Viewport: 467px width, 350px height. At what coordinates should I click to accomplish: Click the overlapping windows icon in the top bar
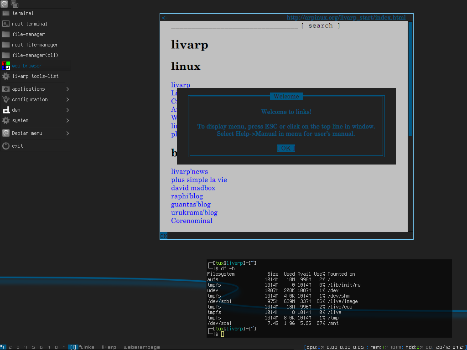pyautogui.click(x=14, y=4)
